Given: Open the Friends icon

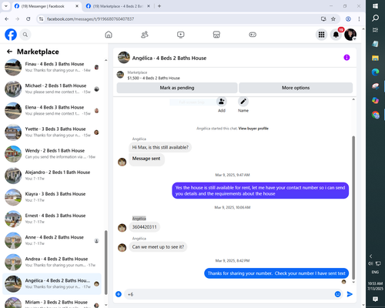Looking at the screenshot, I should pos(145,35).
